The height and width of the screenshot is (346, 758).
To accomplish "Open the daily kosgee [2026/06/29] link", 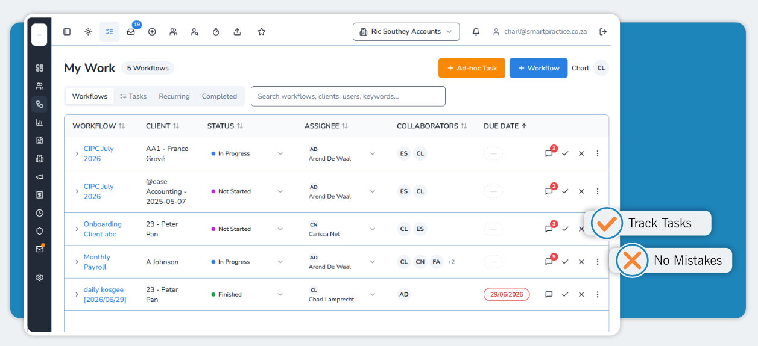I will 105,294.
